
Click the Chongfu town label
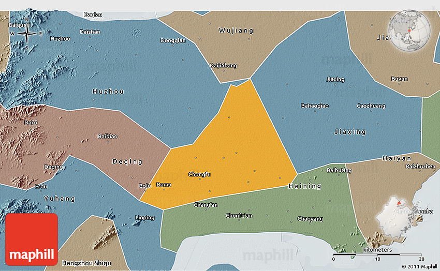tap(199, 174)
